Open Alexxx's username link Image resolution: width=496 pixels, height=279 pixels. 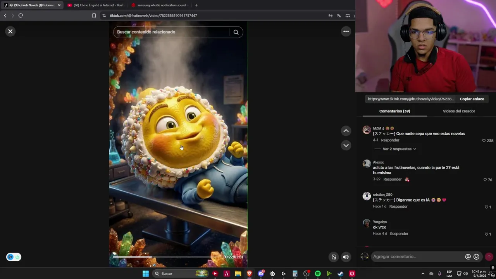(378, 162)
